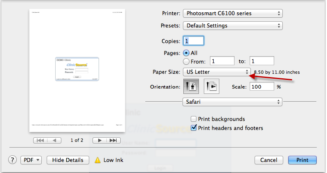Click the Hide Details button
Image resolution: width=327 pixels, height=173 pixels.
[x=68, y=160]
